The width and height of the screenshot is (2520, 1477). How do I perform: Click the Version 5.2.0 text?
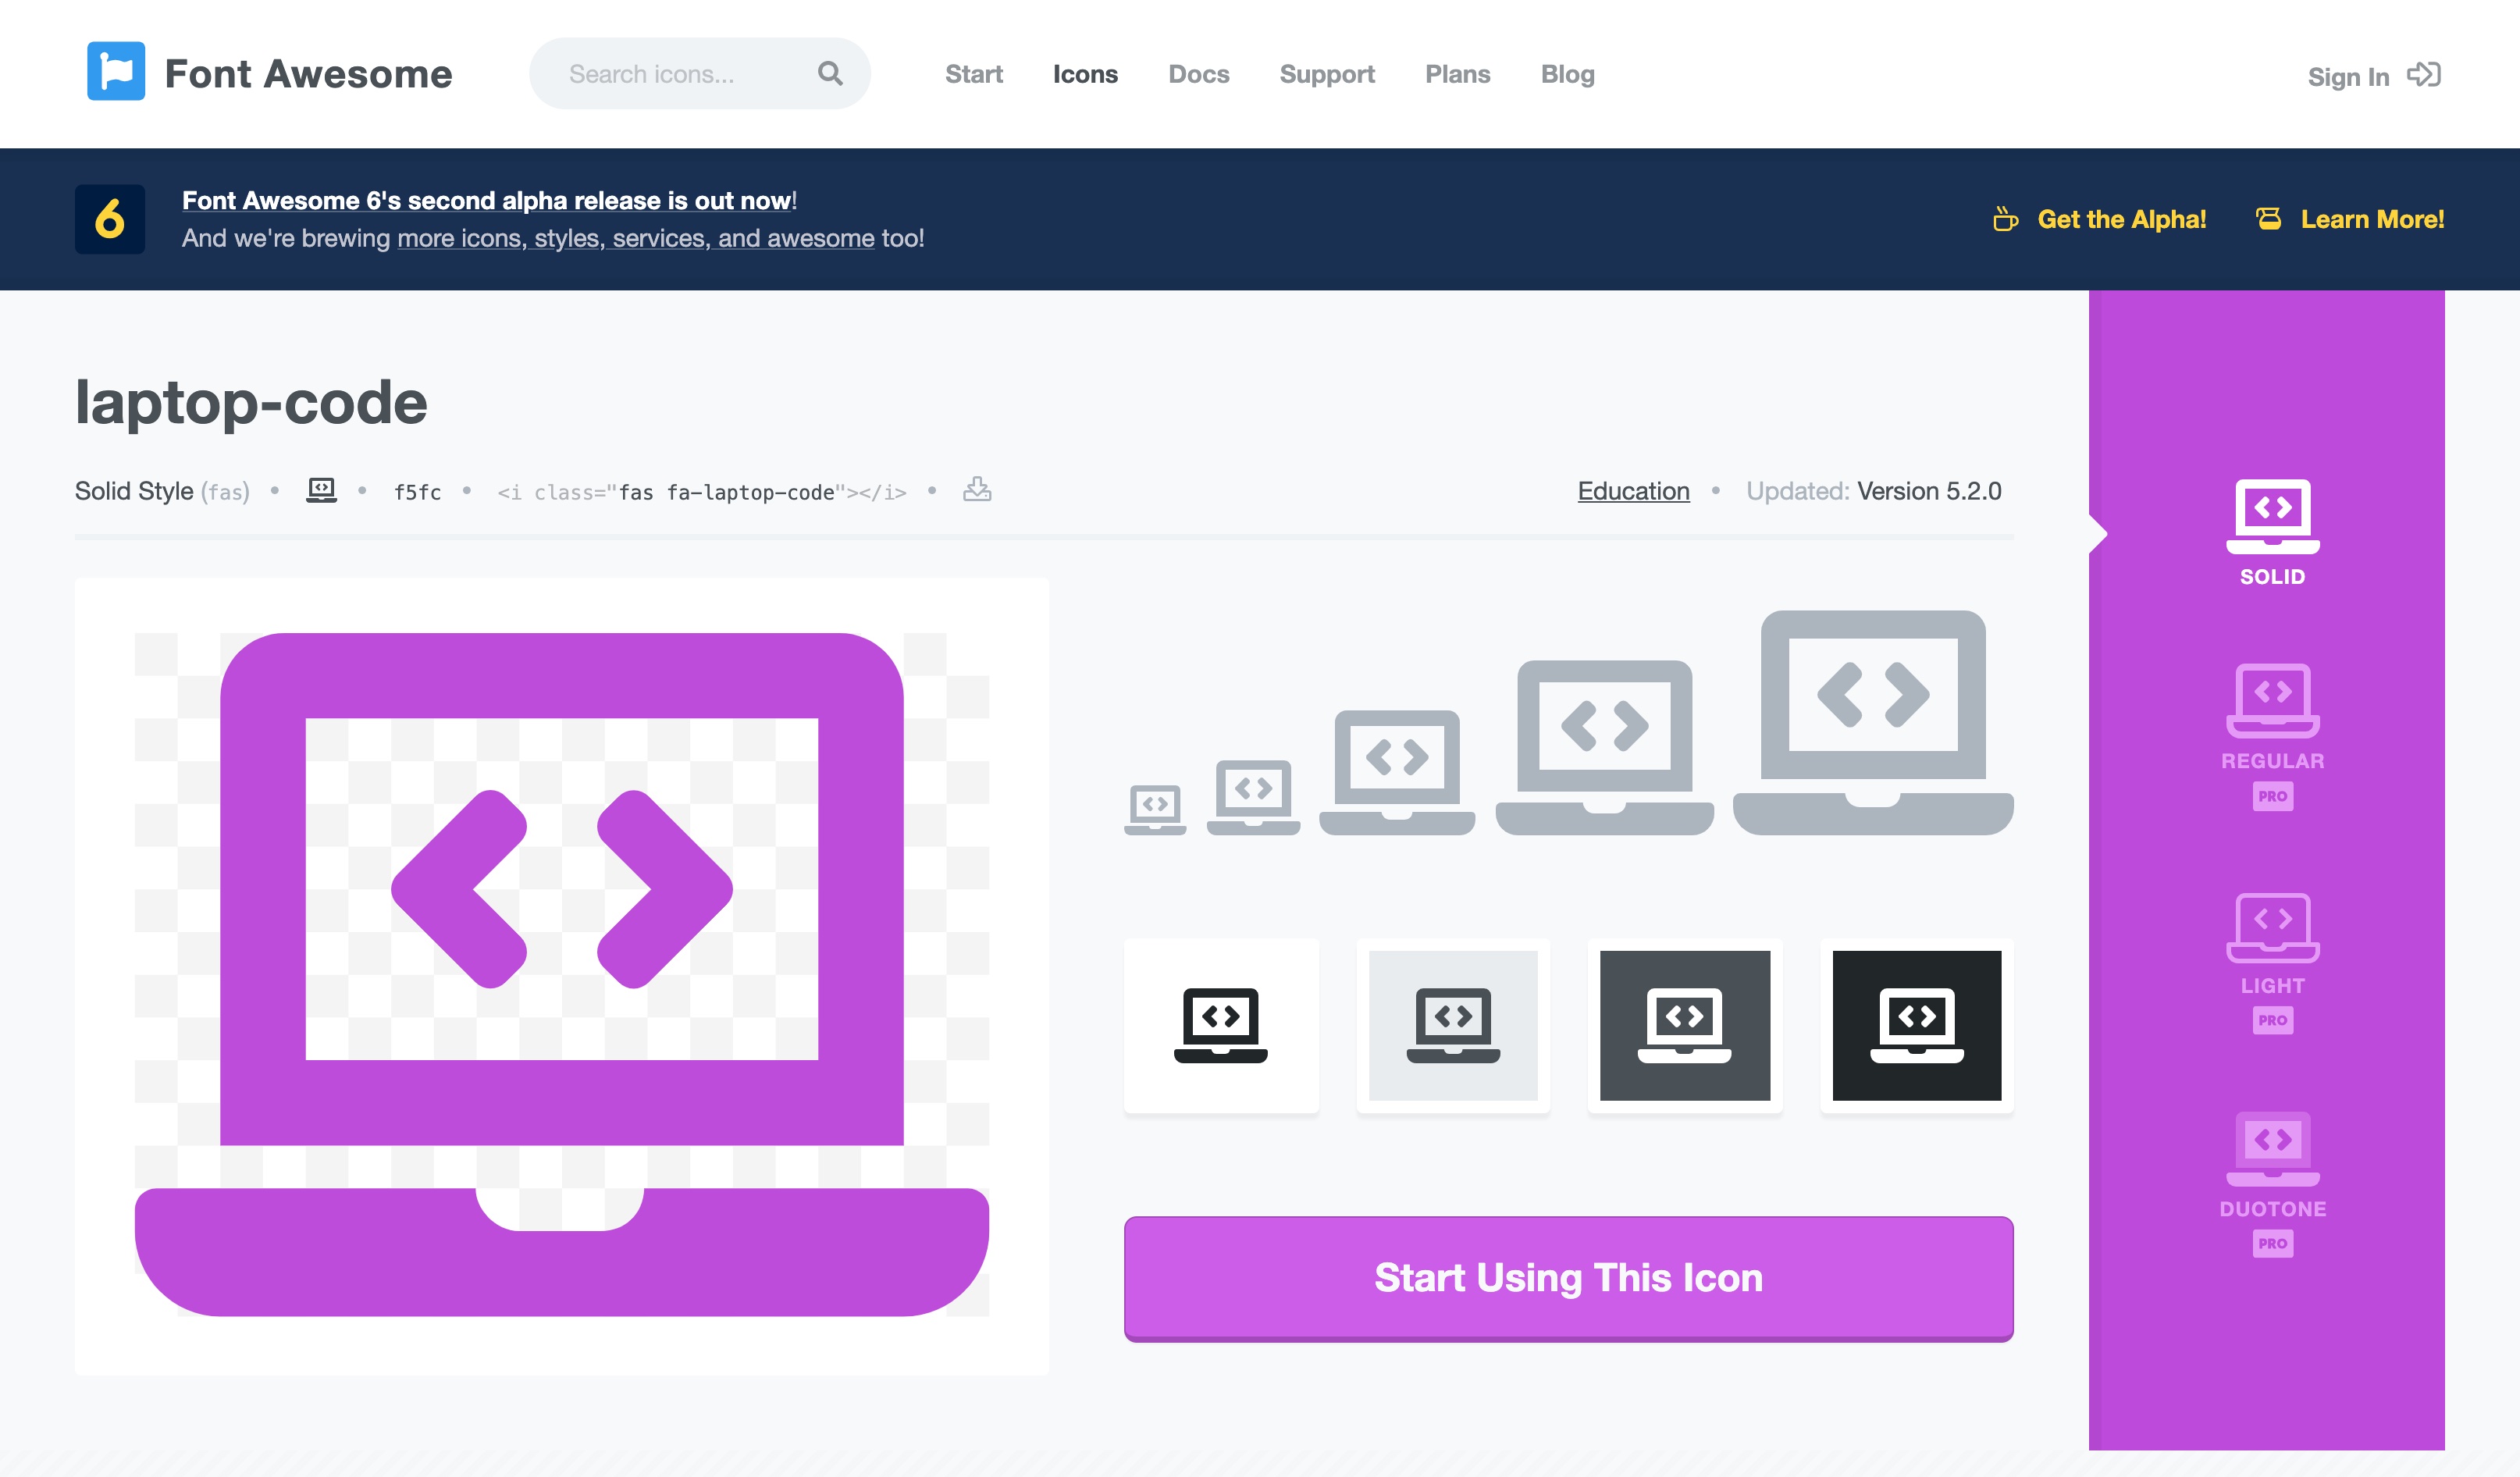tap(1929, 491)
